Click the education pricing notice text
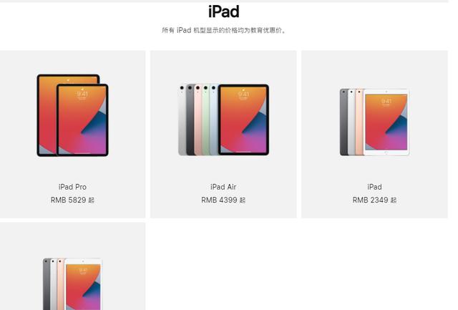The width and height of the screenshot is (458, 310). coord(224,30)
